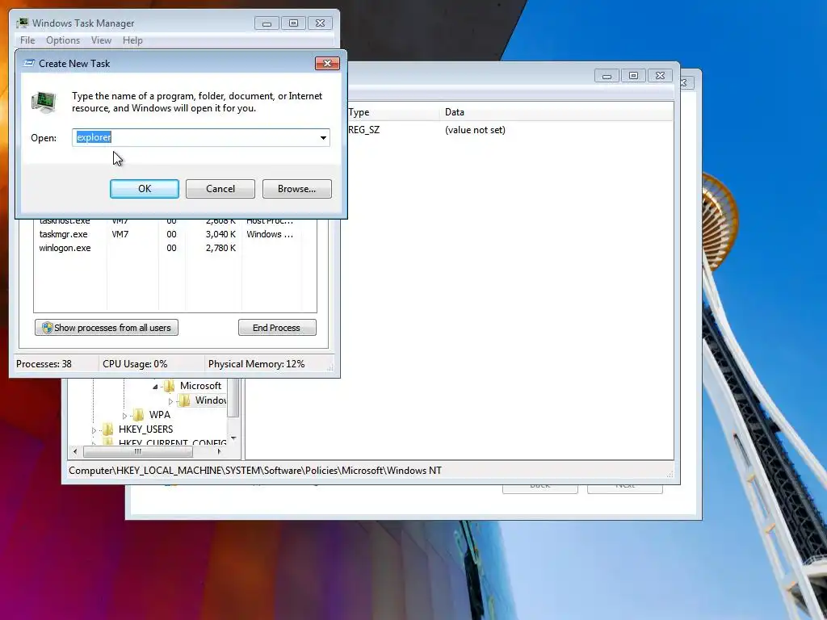Open the Help menu in Task Manager

132,40
